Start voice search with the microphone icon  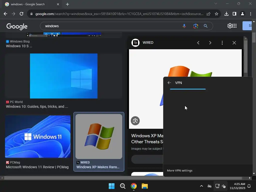184,26
